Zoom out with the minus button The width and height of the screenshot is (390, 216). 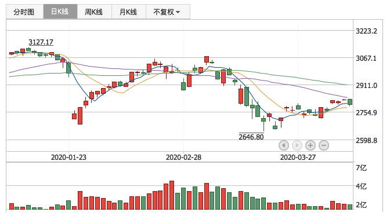[x=324, y=145]
